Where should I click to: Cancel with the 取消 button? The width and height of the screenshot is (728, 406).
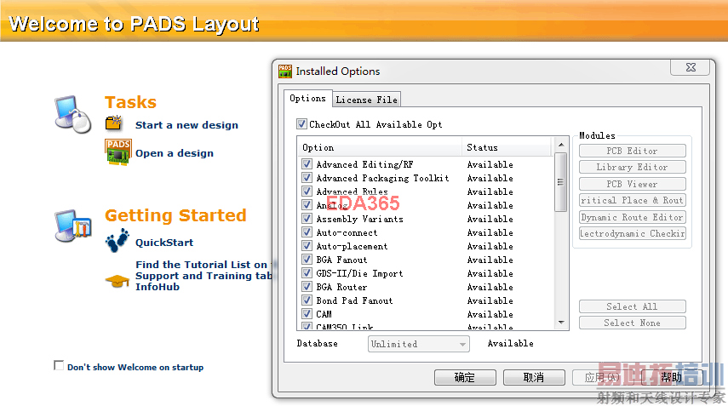pyautogui.click(x=534, y=377)
